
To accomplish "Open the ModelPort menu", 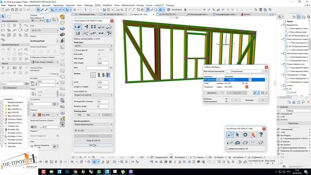I will point(107,5).
